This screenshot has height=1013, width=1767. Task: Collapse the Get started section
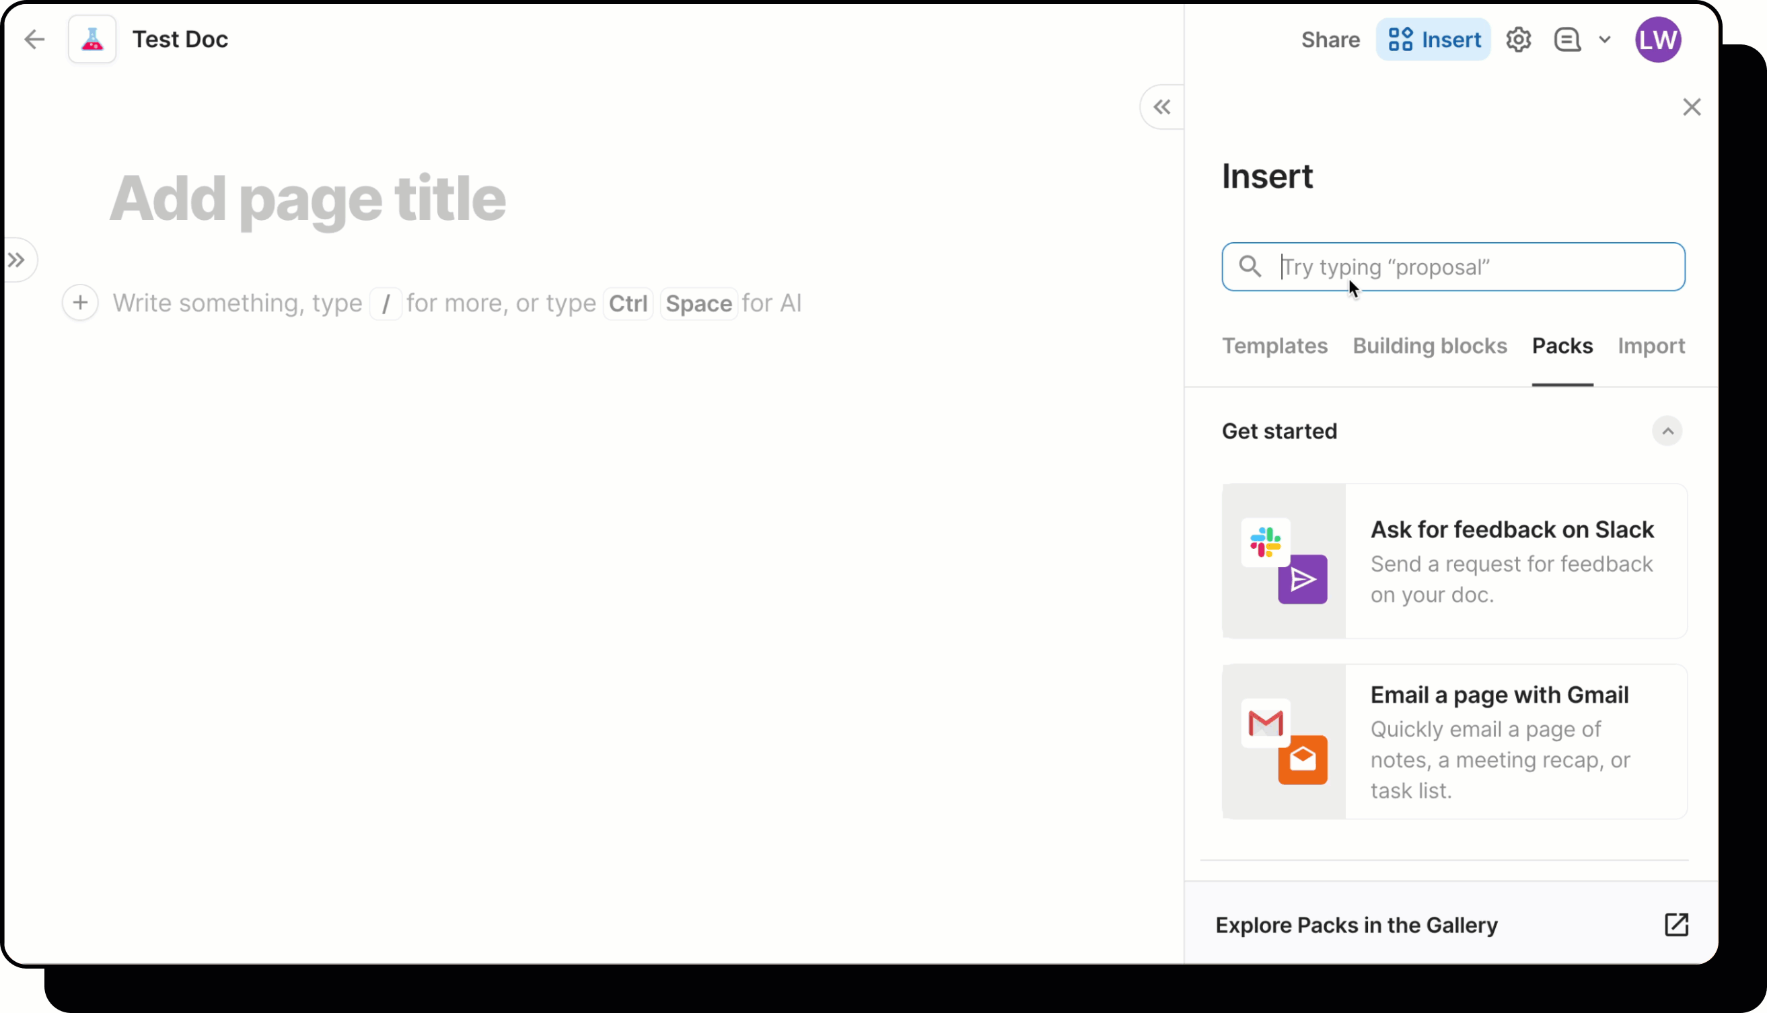1667,430
